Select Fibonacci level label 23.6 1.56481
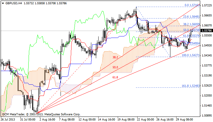This screenshot has width=213, height=122. tap(191, 17)
